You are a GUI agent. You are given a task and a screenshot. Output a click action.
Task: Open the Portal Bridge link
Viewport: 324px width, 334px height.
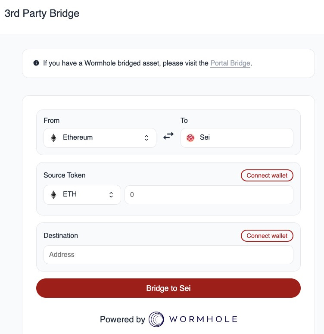point(230,63)
